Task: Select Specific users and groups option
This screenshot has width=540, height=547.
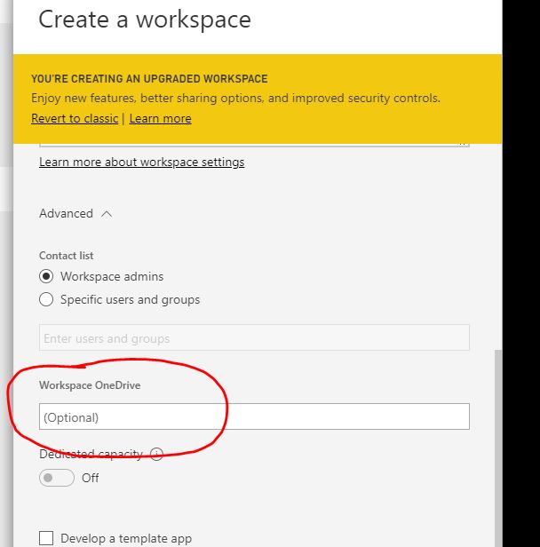Action: (46, 299)
